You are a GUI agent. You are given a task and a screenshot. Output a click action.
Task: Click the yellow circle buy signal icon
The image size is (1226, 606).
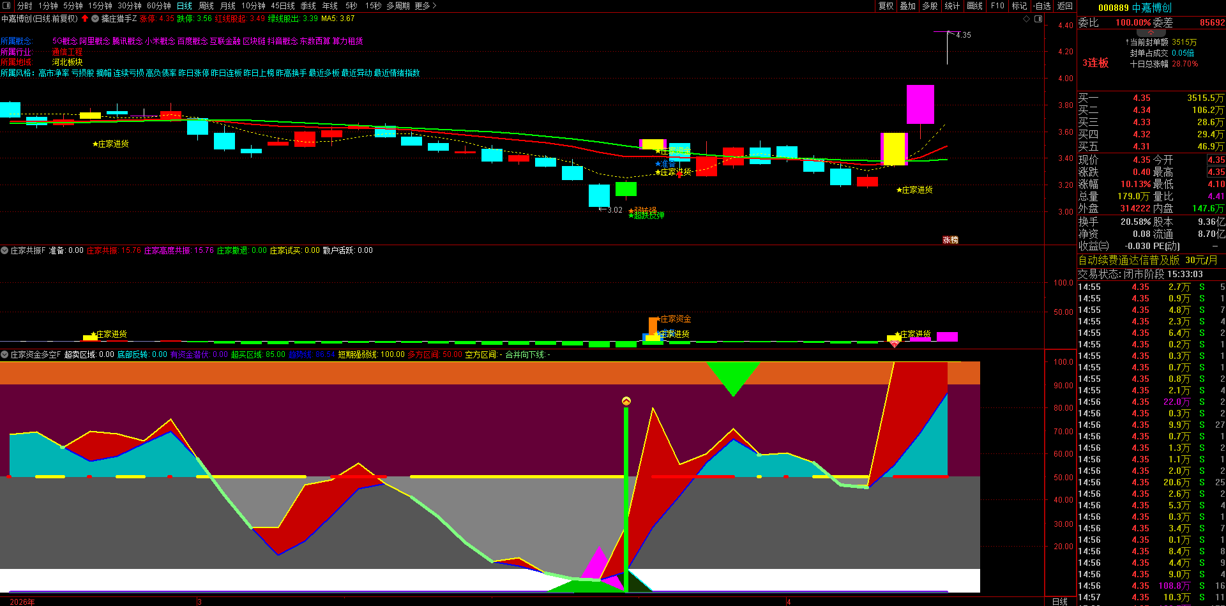point(626,401)
